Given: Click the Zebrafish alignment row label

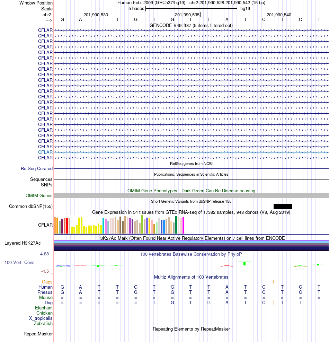Looking at the screenshot, I should [x=43, y=323].
